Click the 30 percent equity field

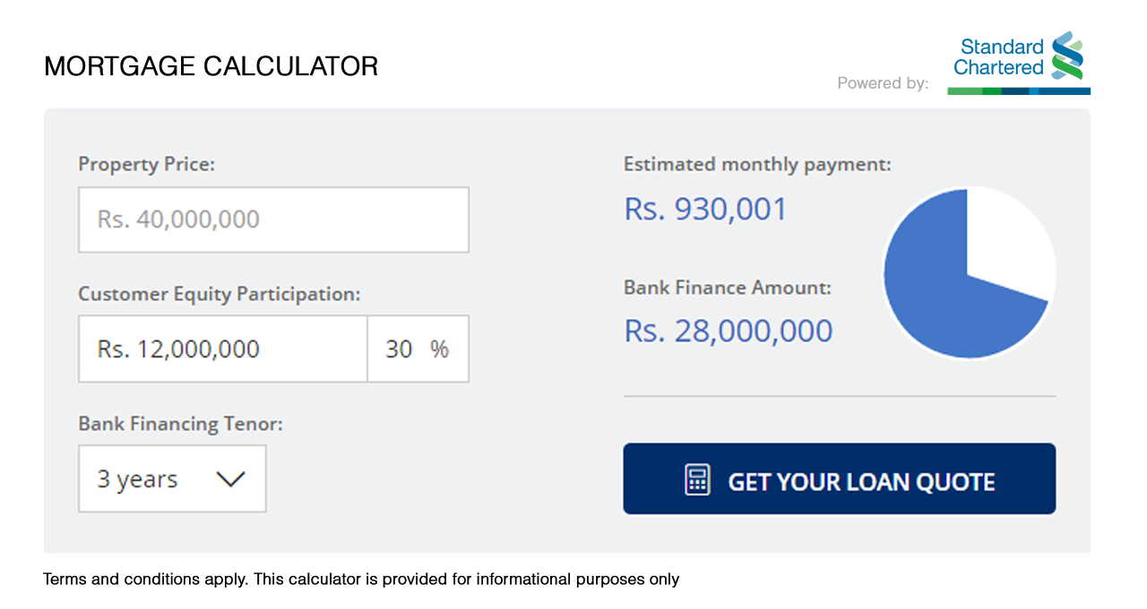[x=418, y=348]
